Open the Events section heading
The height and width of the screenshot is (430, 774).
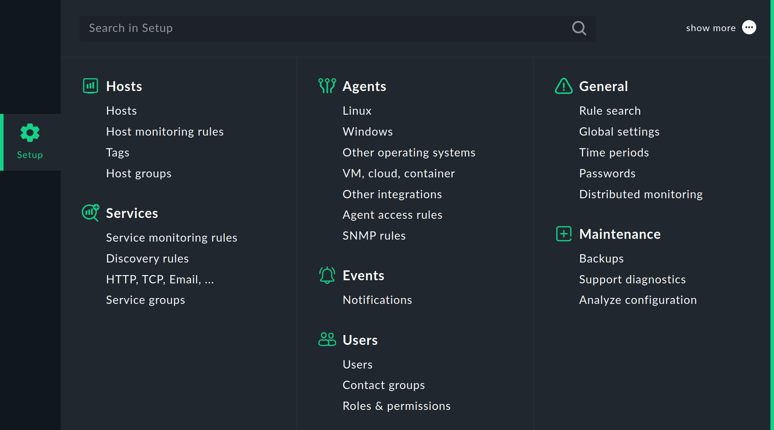[x=363, y=275]
